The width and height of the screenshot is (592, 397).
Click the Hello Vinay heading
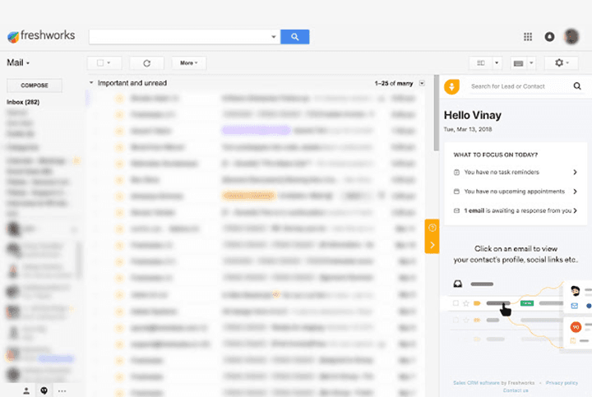pos(473,115)
